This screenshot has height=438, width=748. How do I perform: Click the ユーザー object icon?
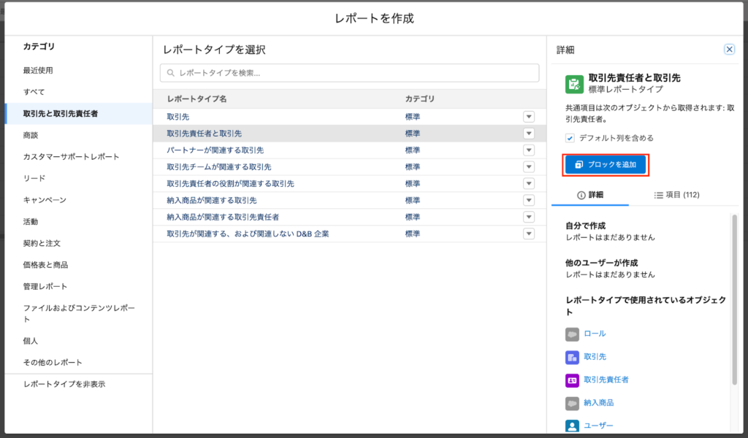(x=572, y=426)
